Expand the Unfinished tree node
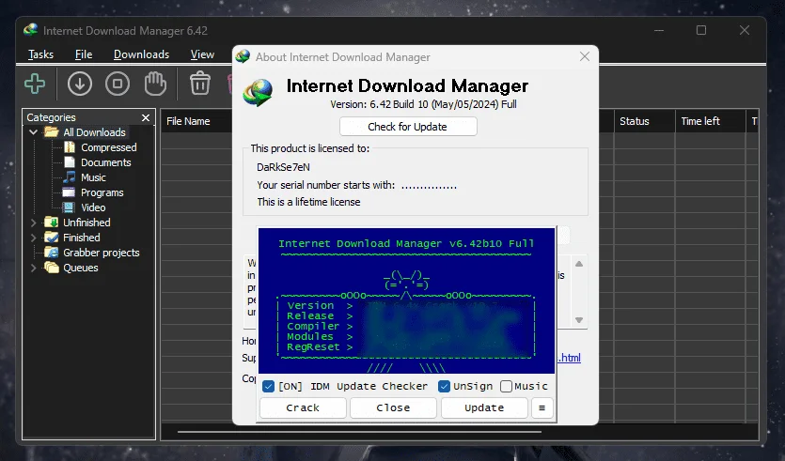 click(x=34, y=223)
